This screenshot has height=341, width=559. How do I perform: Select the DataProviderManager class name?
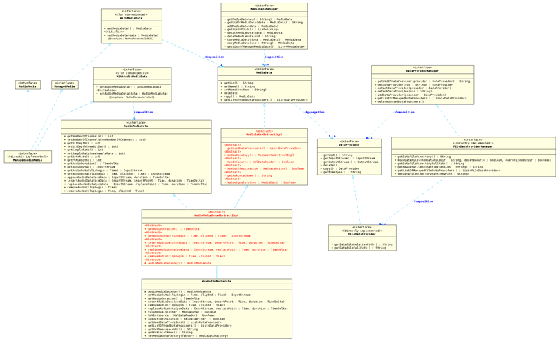[x=422, y=71]
